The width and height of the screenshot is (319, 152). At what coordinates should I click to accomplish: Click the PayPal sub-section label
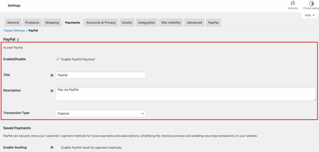pos(33,30)
